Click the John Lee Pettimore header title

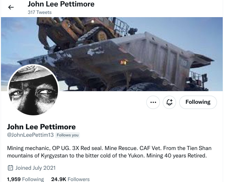point(61,4)
